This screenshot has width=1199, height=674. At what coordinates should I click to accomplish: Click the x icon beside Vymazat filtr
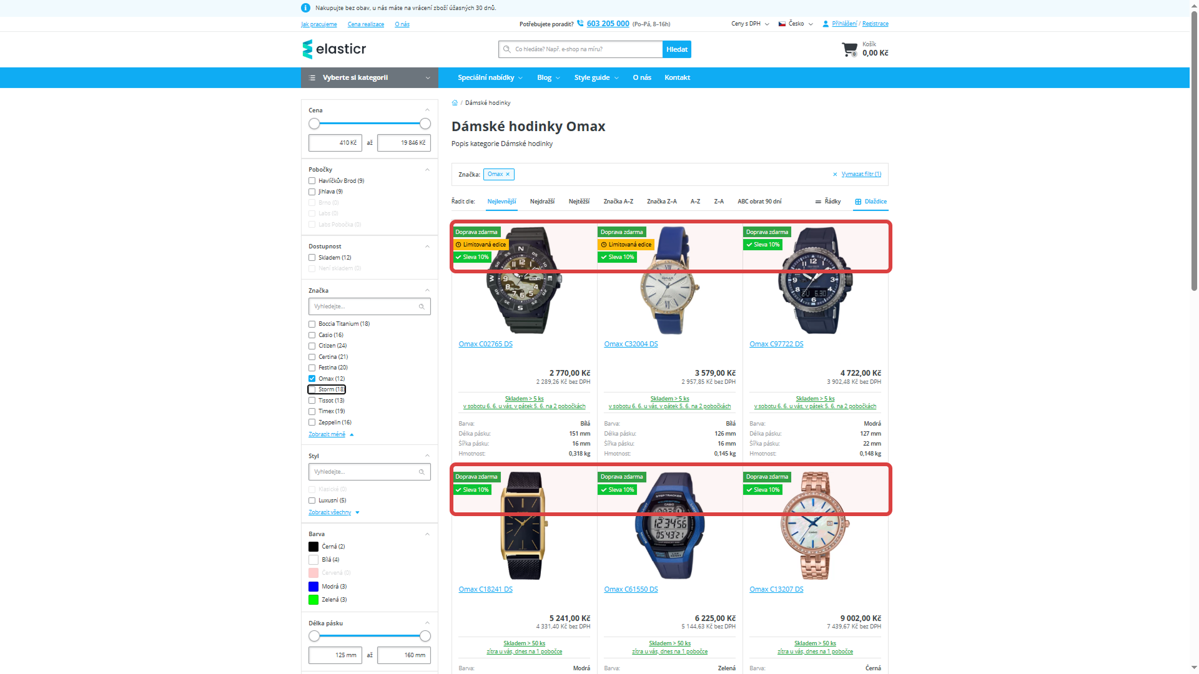pyautogui.click(x=835, y=175)
